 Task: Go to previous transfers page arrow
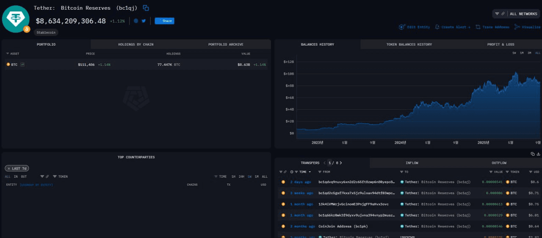[x=325, y=163]
